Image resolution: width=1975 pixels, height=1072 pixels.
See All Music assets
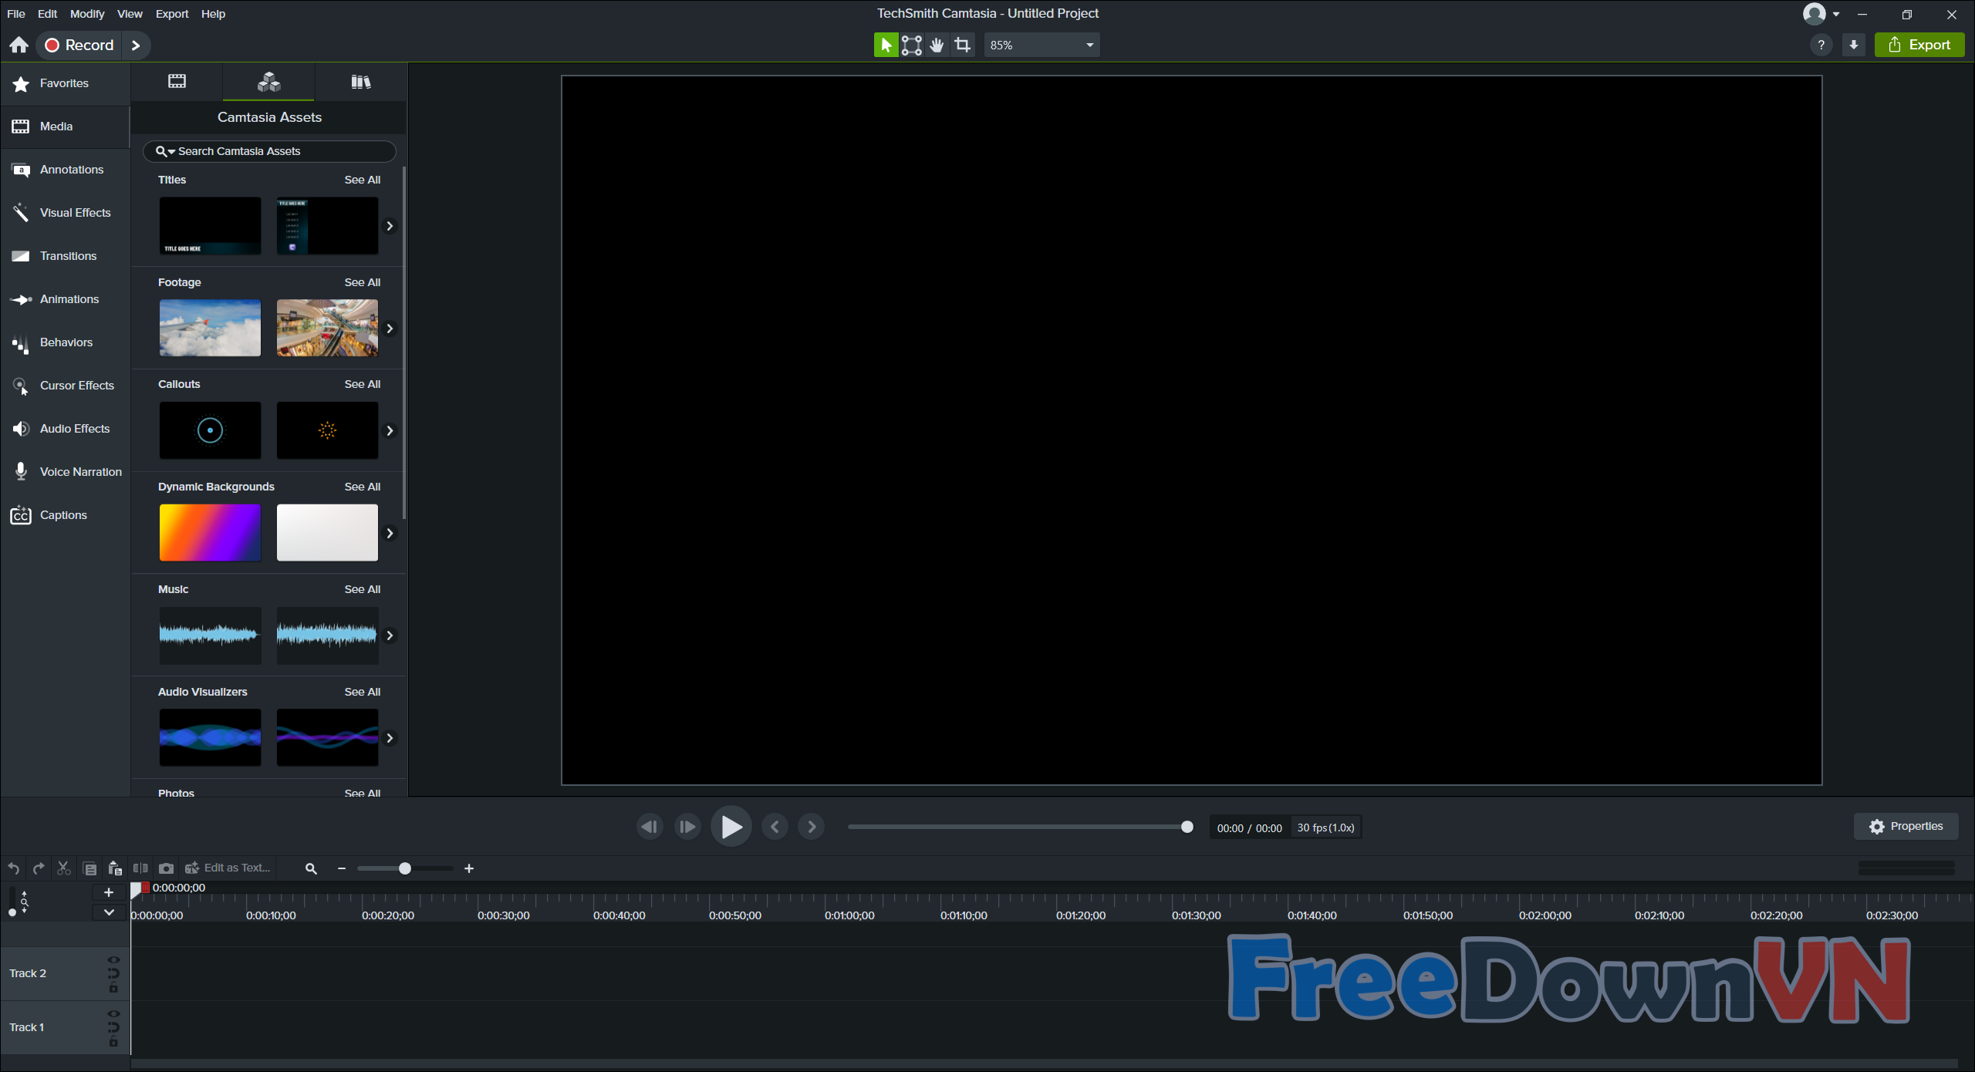coord(362,589)
